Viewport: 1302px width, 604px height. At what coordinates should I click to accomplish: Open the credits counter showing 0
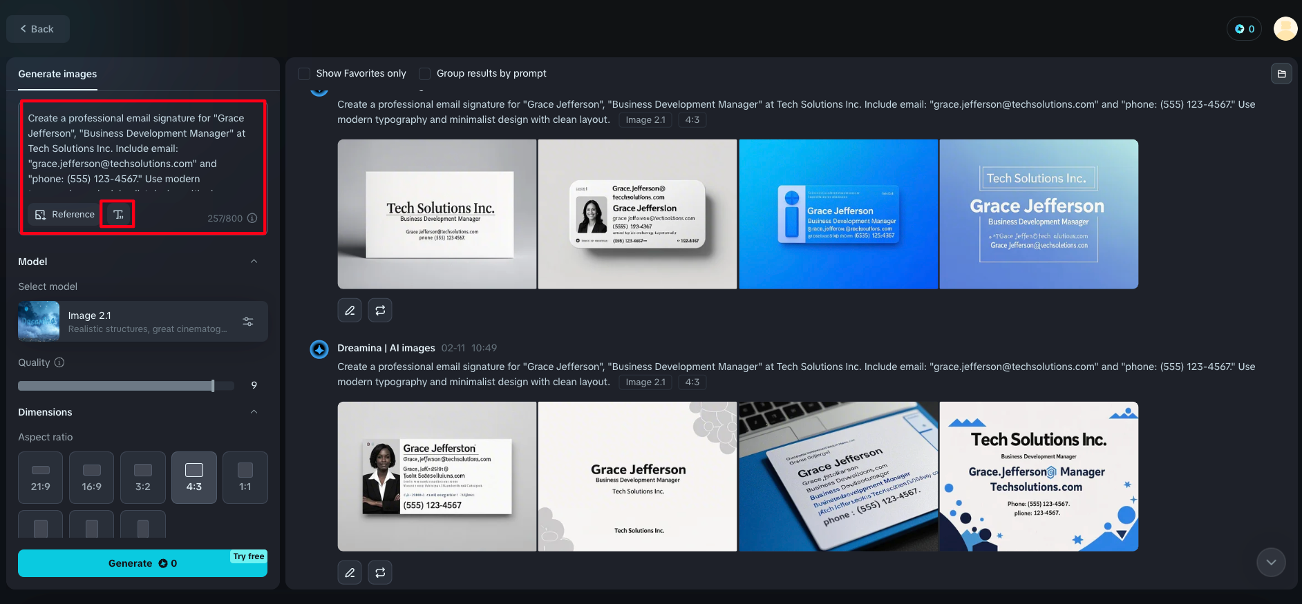[1245, 29]
